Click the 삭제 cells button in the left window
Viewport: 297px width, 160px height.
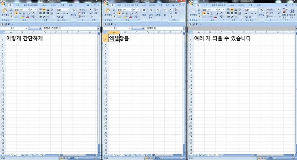click(x=82, y=13)
